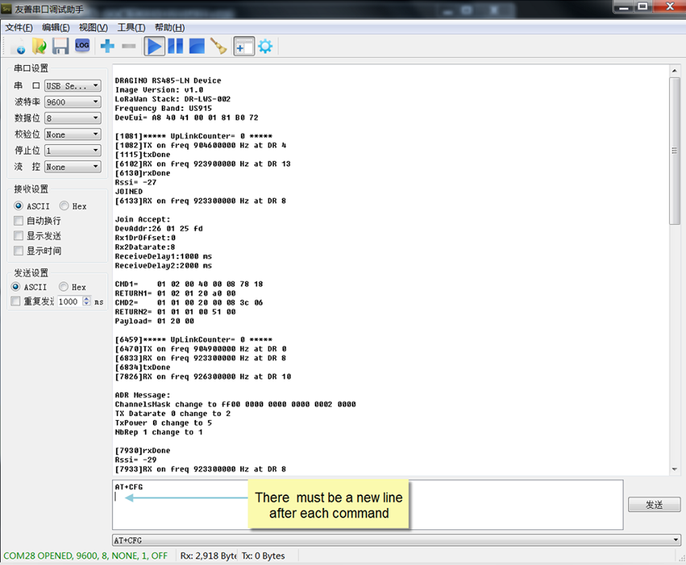686x565 pixels.
Task: Open the 编辑(E) menu
Action: (x=56, y=28)
